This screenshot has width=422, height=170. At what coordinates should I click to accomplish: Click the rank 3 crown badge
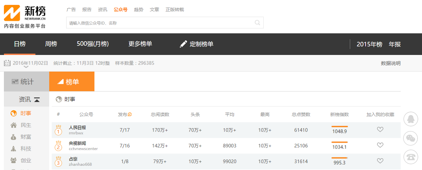[x=59, y=161]
